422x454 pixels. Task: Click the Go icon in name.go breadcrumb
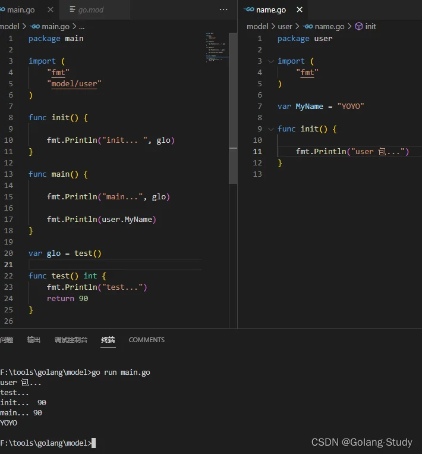[308, 27]
